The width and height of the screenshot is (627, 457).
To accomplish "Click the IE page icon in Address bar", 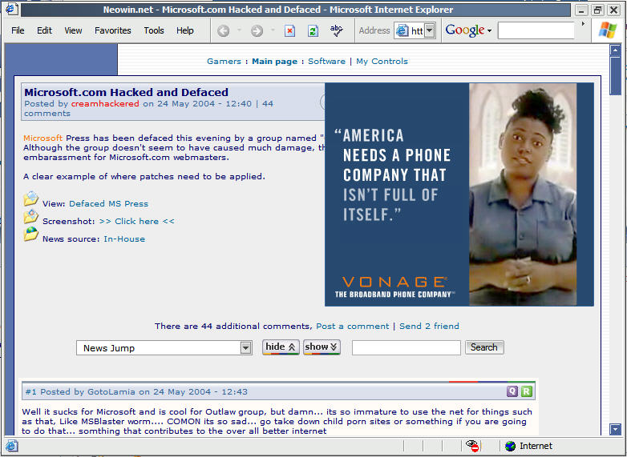I will (402, 30).
